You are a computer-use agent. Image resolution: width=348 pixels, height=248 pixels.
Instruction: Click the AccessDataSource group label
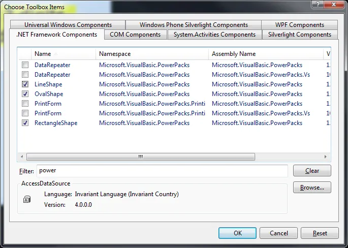coord(46,183)
